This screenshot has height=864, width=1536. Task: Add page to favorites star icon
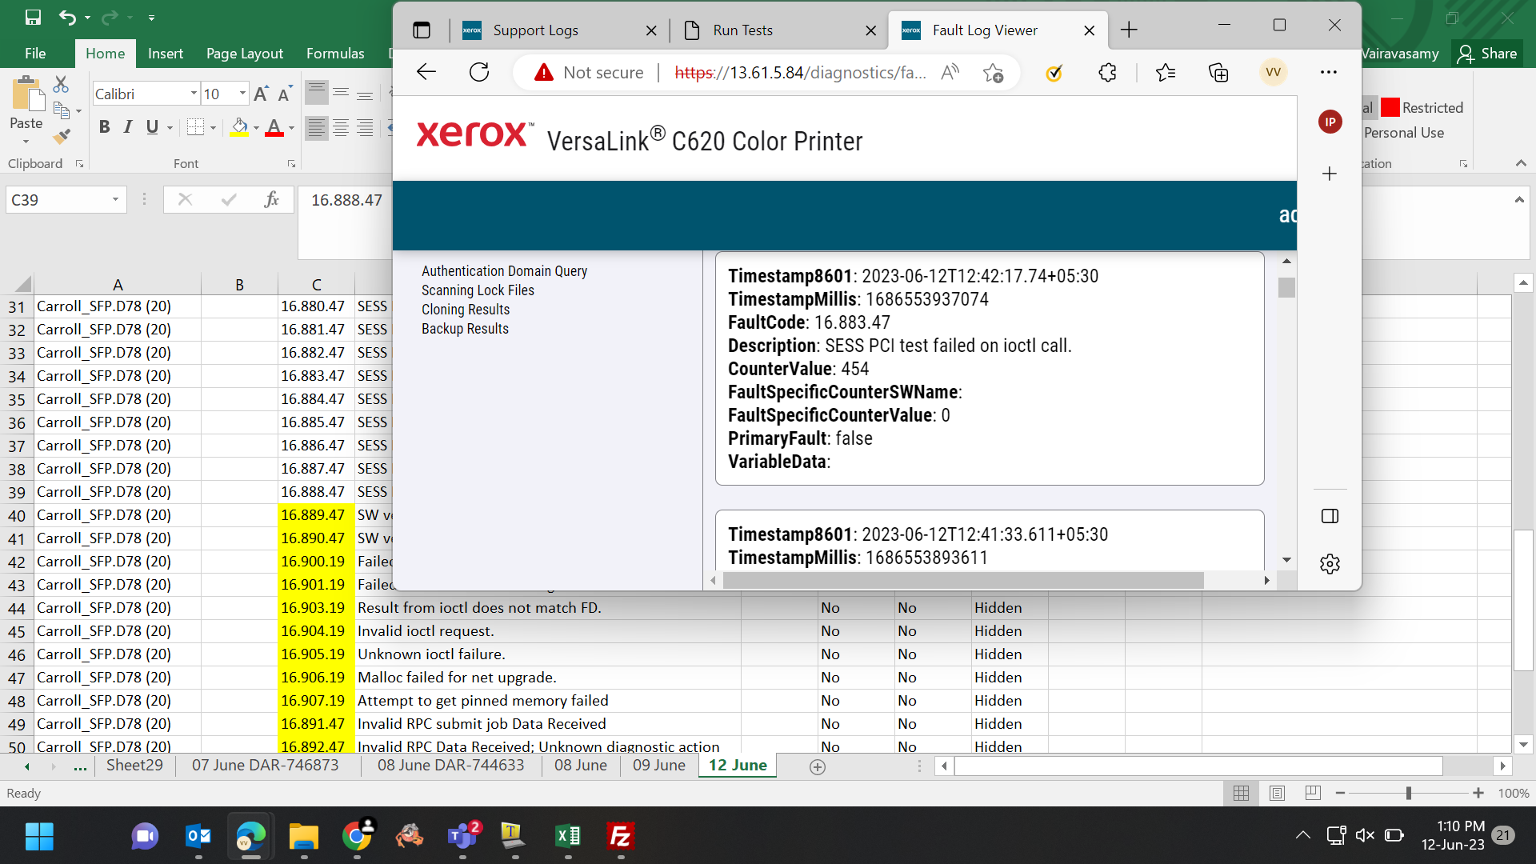tap(993, 73)
